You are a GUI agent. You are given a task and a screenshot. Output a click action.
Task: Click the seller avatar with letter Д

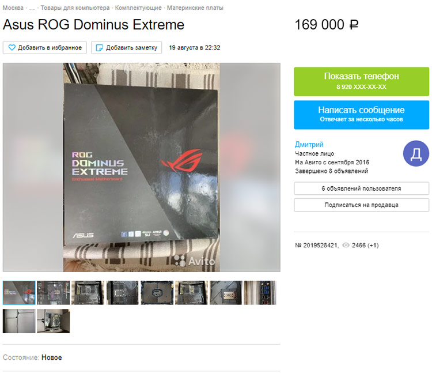(x=416, y=153)
